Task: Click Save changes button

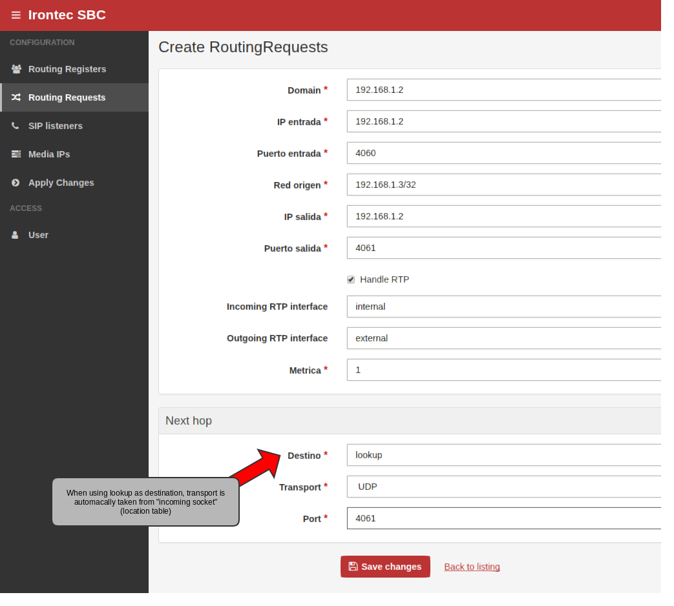Action: tap(385, 567)
